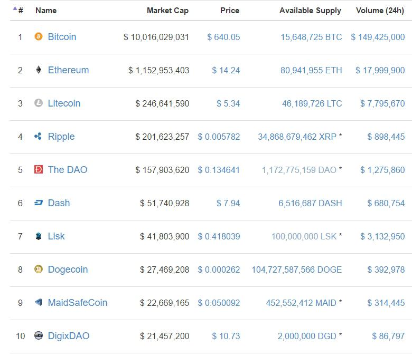The width and height of the screenshot is (412, 356).
Task: Click the MaidSafeCoin icon
Action: (38, 302)
